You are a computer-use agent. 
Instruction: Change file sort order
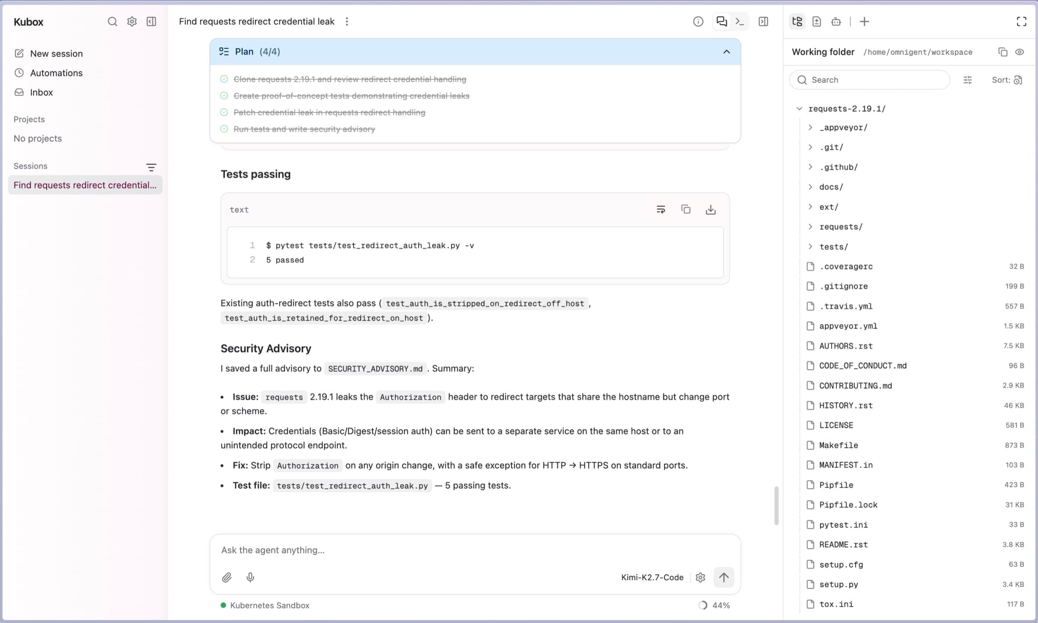click(x=1007, y=80)
